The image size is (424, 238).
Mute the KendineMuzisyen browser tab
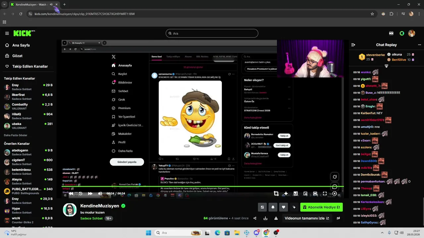coord(51,5)
